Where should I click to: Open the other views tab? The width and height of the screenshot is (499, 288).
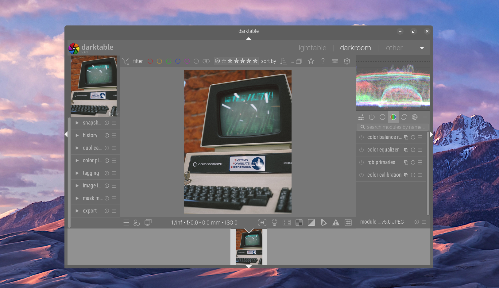coord(394,48)
